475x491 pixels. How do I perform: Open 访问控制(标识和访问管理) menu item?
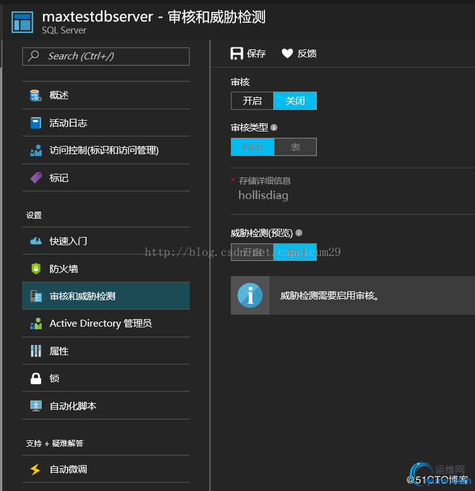106,150
